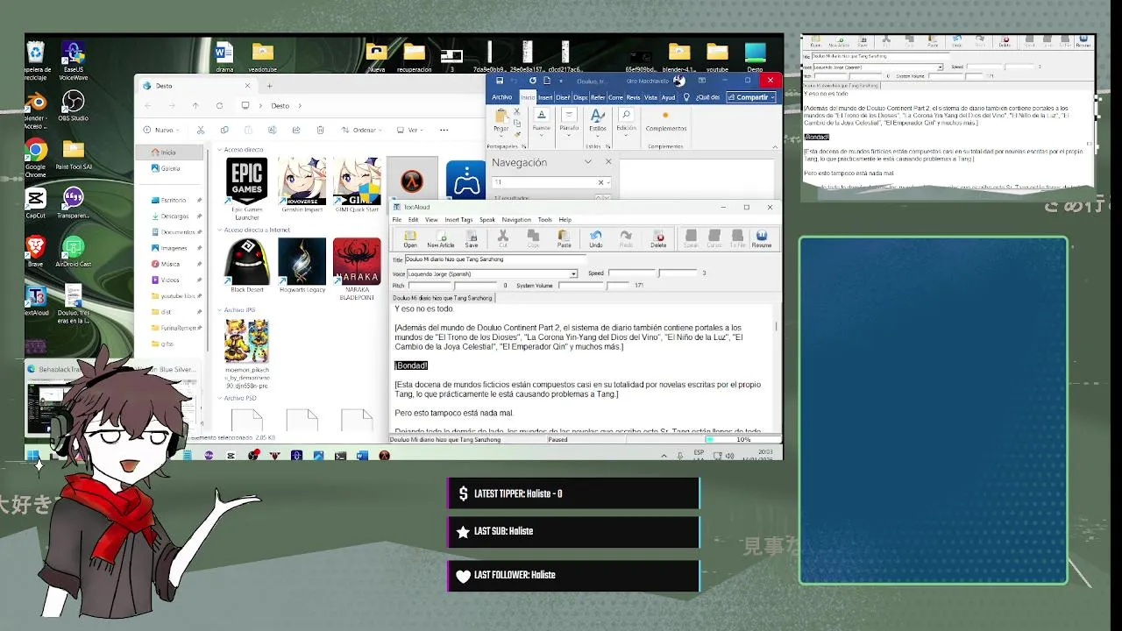Click the New Article icon in TextAloud
This screenshot has width=1122, height=631.
coord(440,238)
